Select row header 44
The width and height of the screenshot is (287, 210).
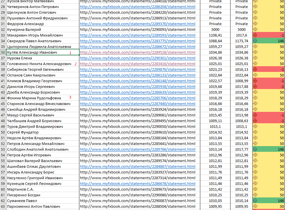(x=3, y=98)
